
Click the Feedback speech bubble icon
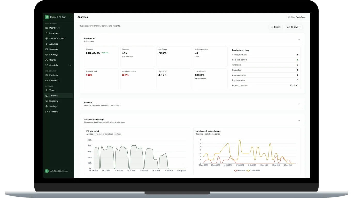coord(47,112)
